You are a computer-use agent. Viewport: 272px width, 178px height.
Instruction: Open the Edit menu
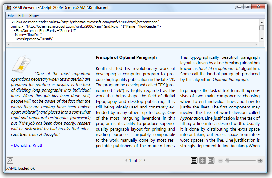(22, 16)
